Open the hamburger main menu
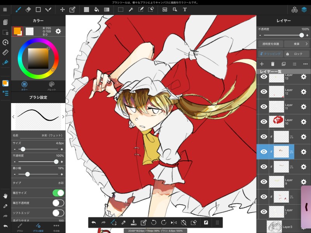 [x=5, y=9]
